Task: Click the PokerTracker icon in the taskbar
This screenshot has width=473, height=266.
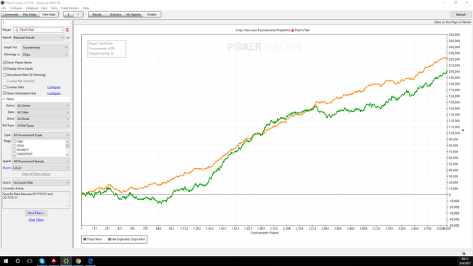Action: [x=66, y=261]
